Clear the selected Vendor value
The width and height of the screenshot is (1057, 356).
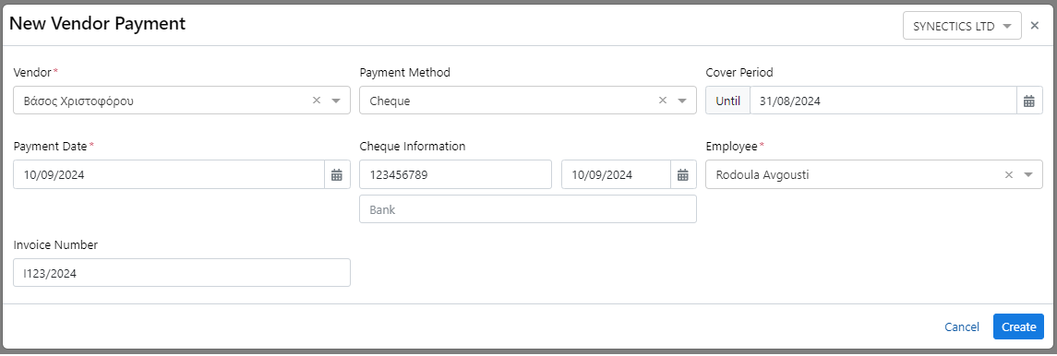[316, 101]
